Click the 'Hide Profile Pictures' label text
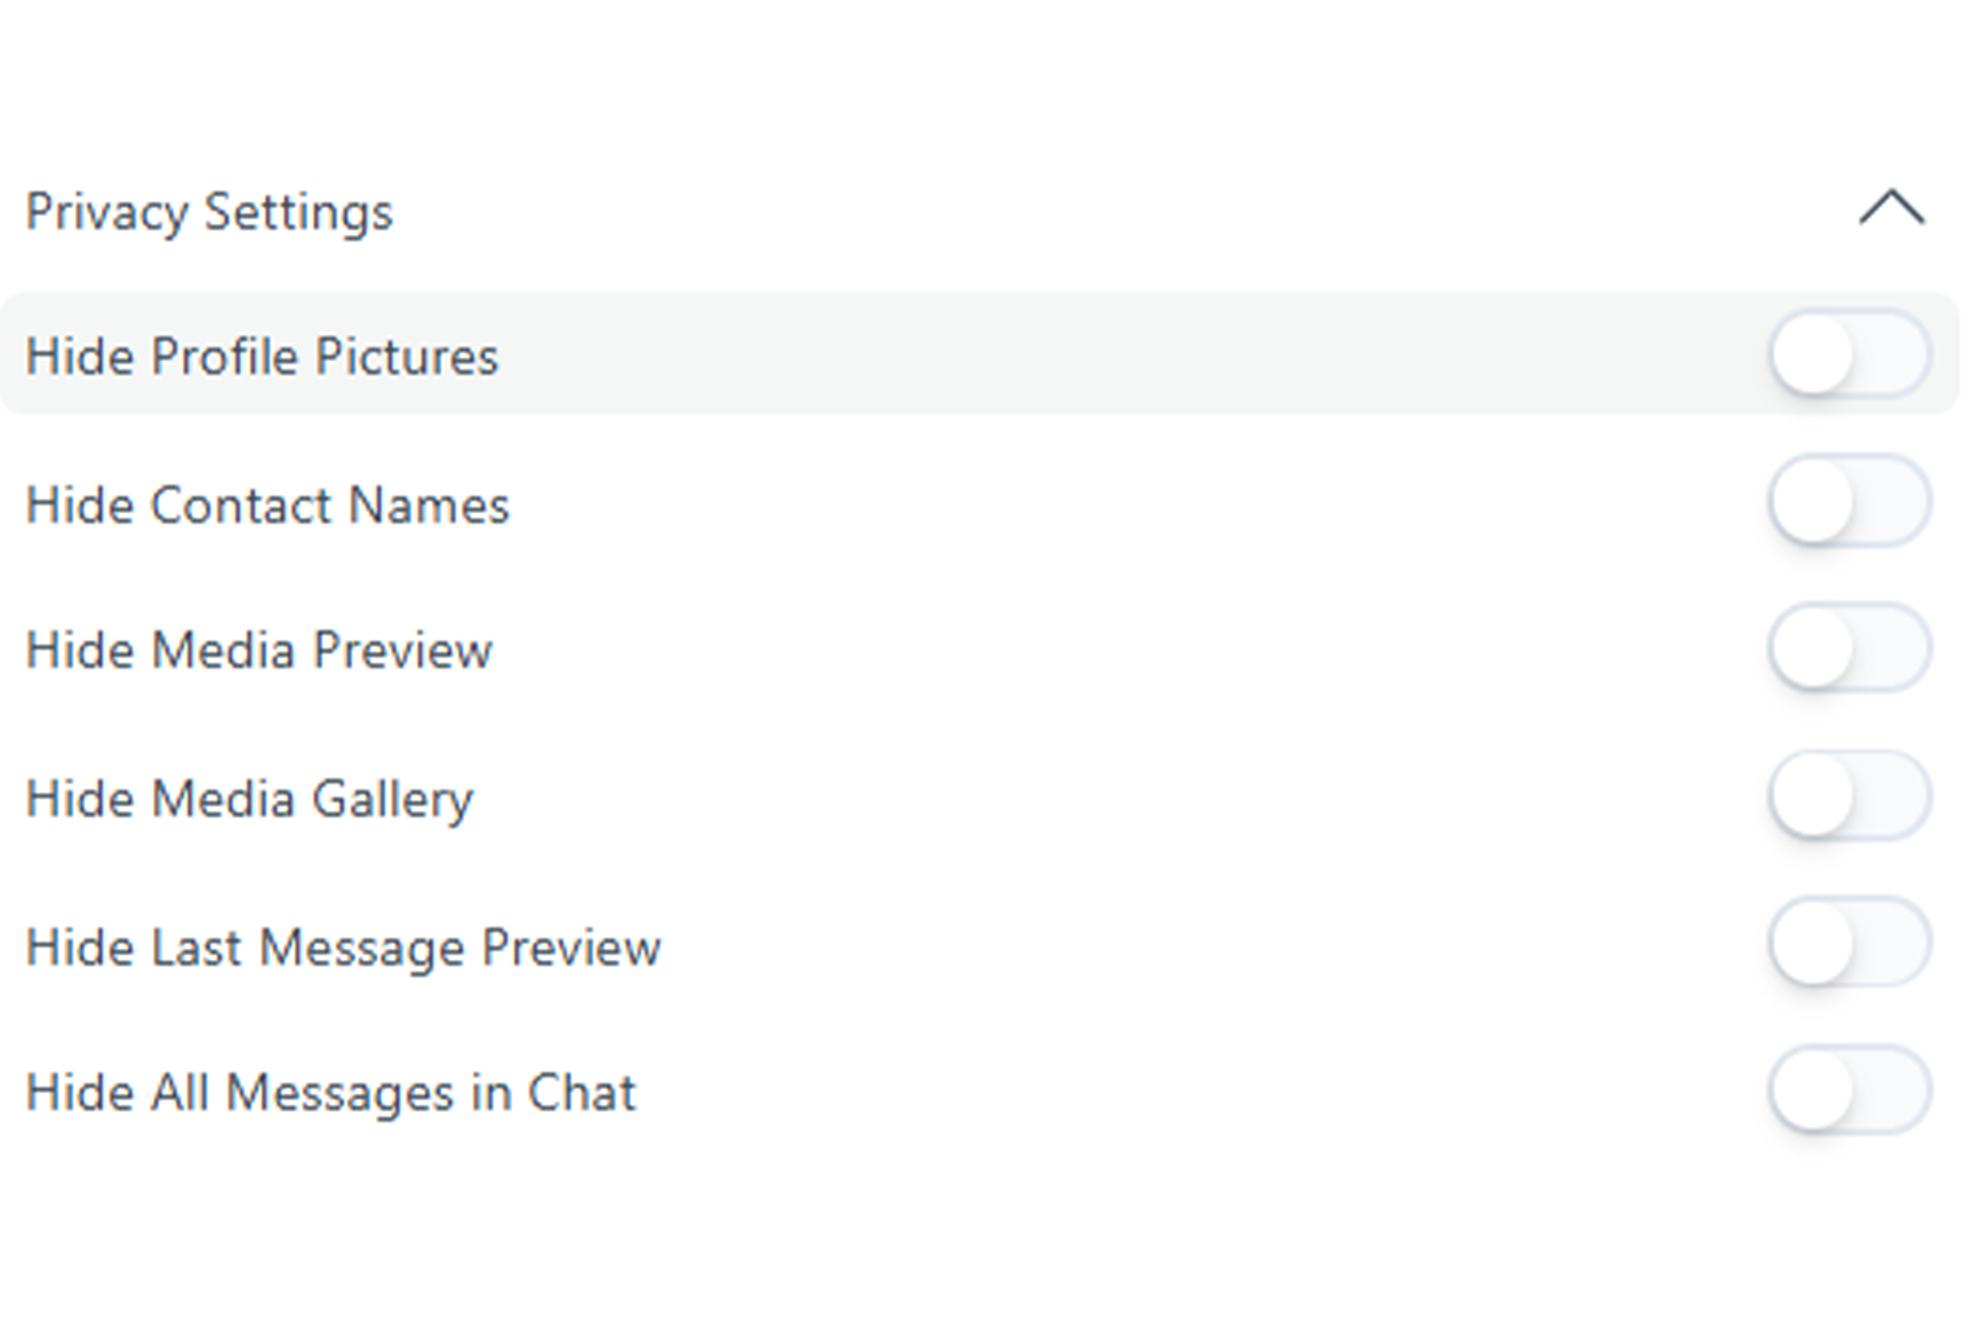 [262, 356]
